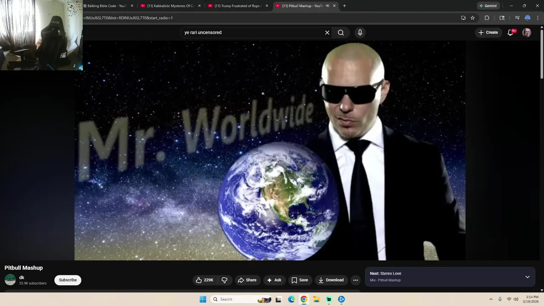Screen dimensions: 544x306
Task: Subscribe to the dk channel
Action: (x=68, y=280)
